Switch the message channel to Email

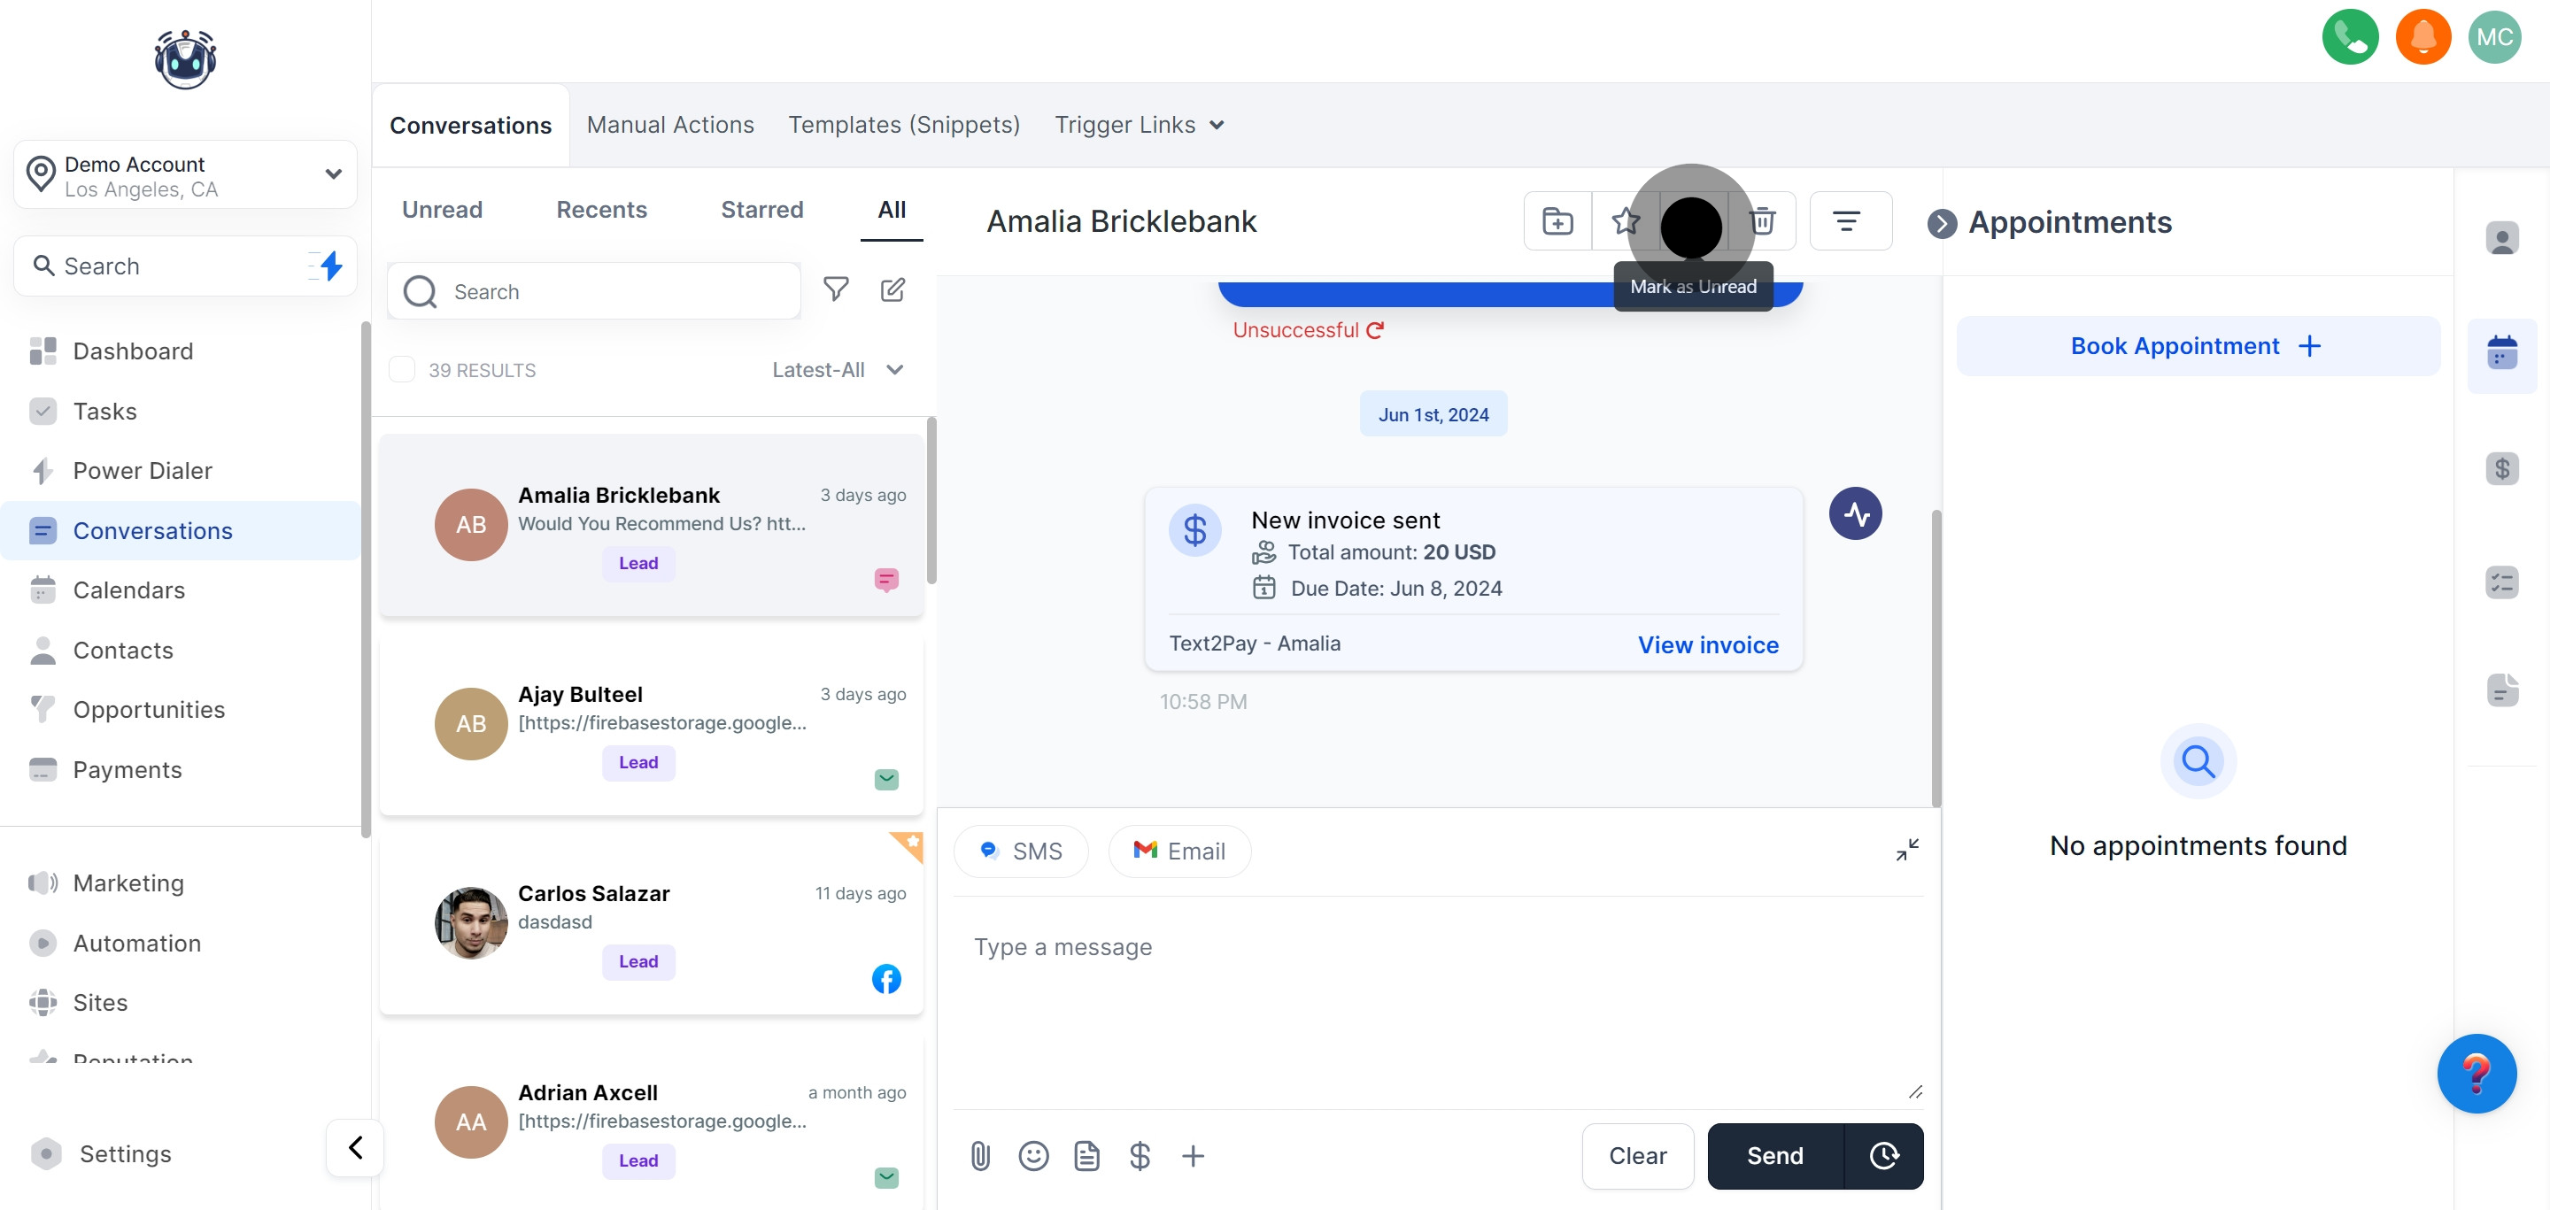pyautogui.click(x=1179, y=851)
